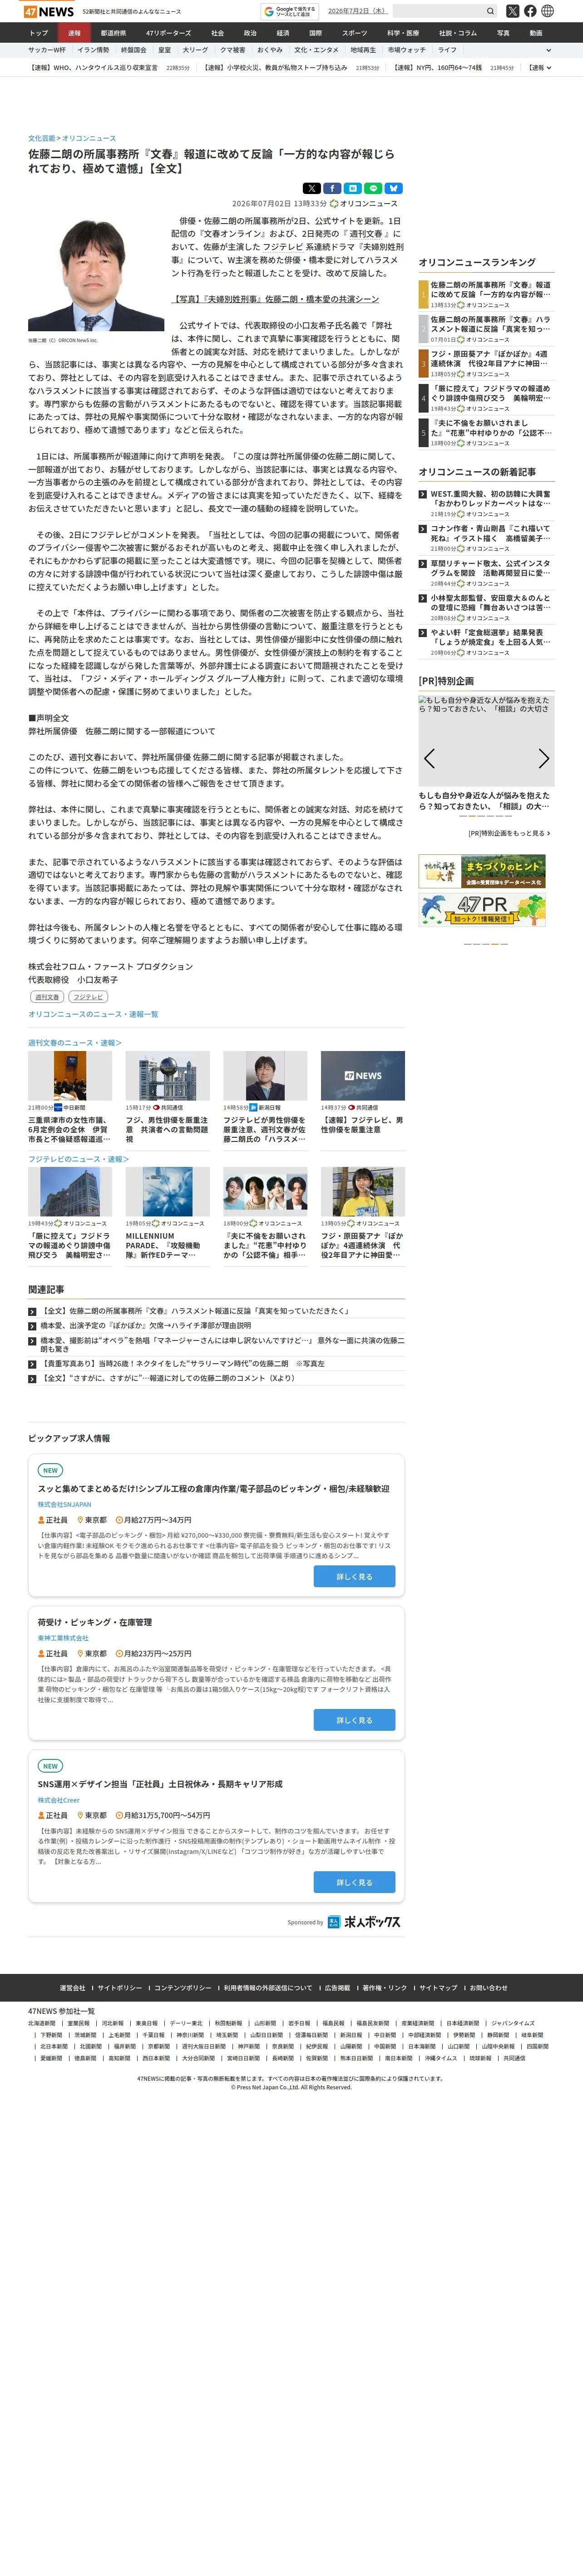583x2576 pixels.
Task: Click the [PR]特別企画をもっと見る link
Action: 509,833
